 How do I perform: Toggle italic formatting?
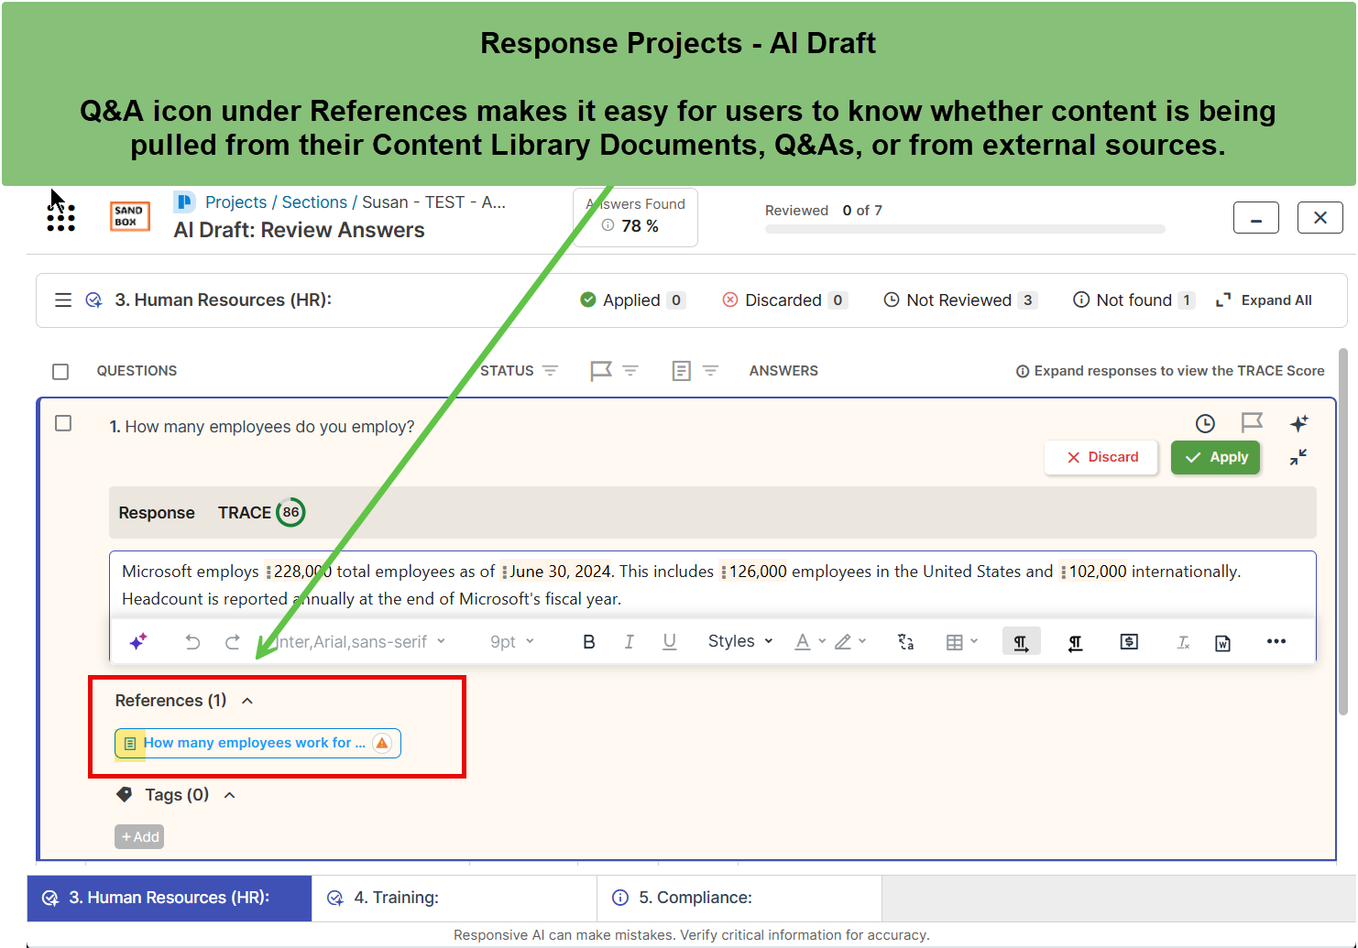coord(630,642)
